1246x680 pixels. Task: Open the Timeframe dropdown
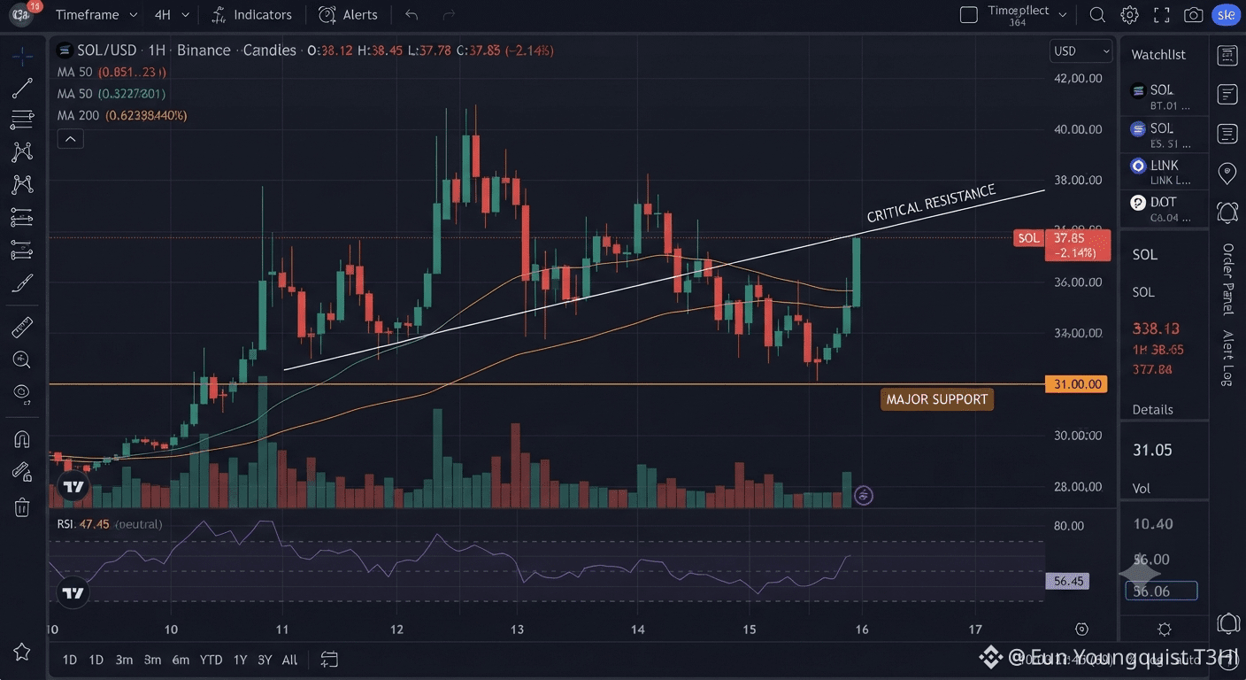(96, 14)
